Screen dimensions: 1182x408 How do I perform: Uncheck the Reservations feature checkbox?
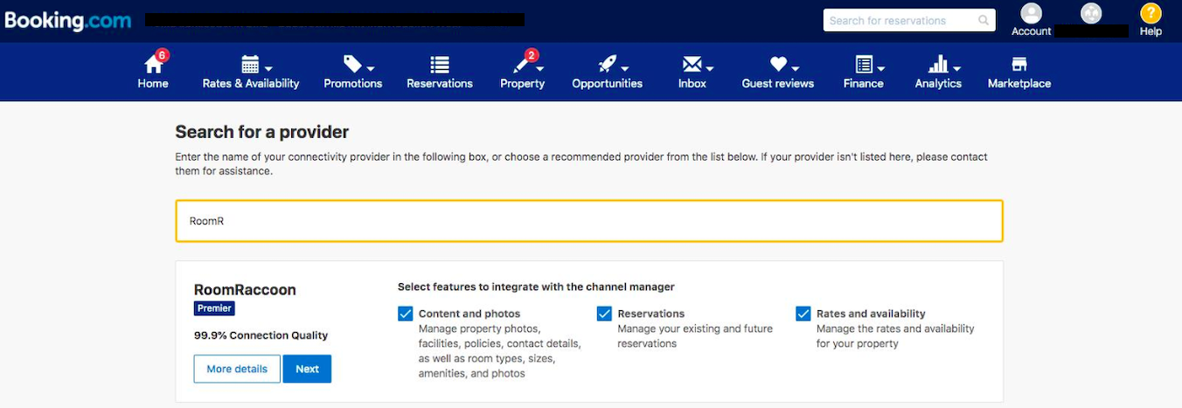[x=604, y=314]
